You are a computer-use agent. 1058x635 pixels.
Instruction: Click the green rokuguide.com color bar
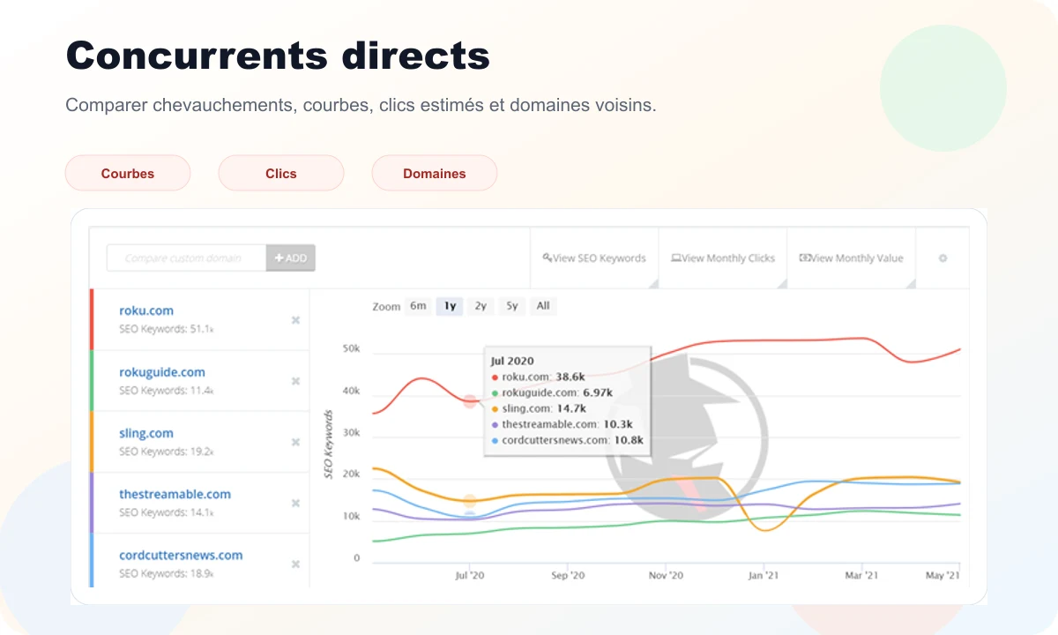91,380
